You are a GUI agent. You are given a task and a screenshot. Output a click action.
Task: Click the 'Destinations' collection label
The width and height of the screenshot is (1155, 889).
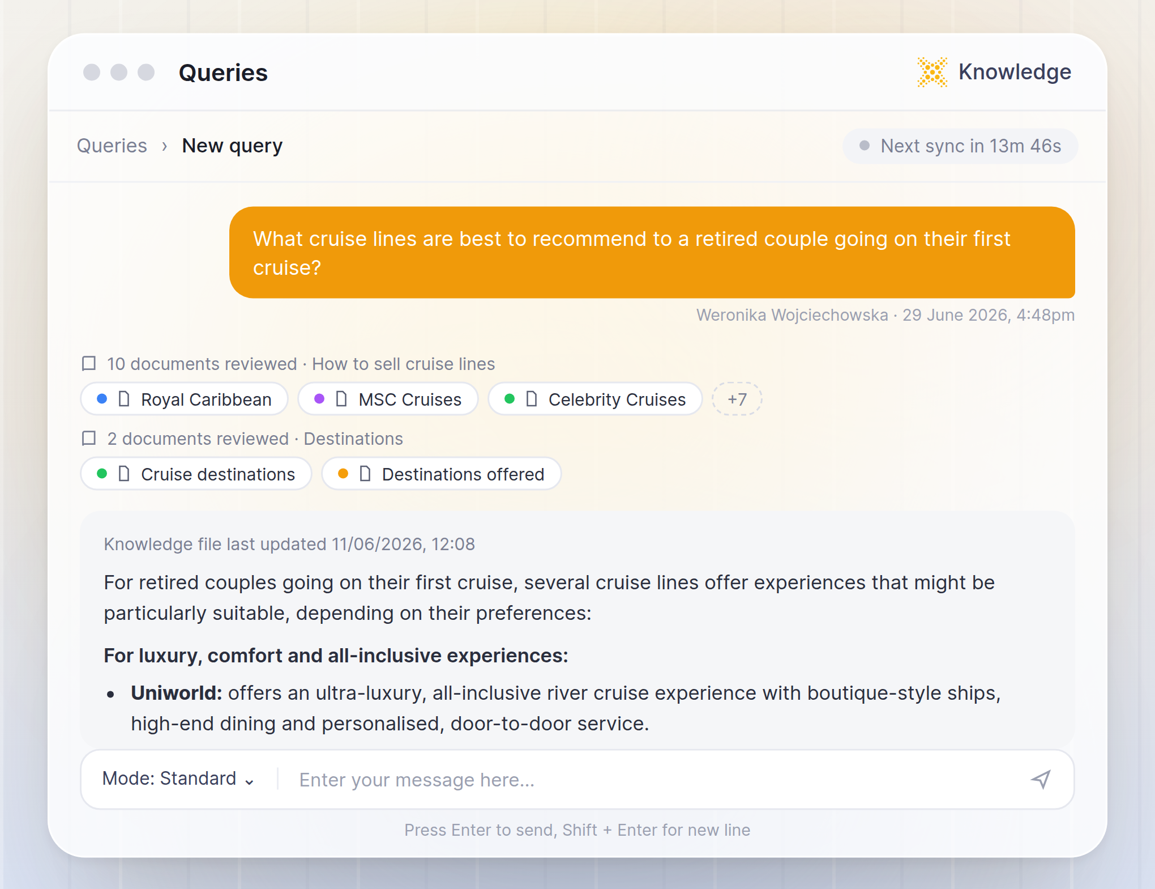pos(353,439)
